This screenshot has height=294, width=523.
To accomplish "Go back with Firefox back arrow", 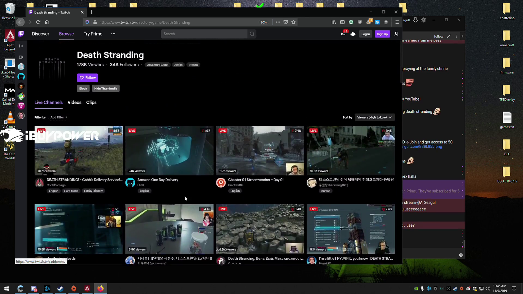I will tap(21, 22).
